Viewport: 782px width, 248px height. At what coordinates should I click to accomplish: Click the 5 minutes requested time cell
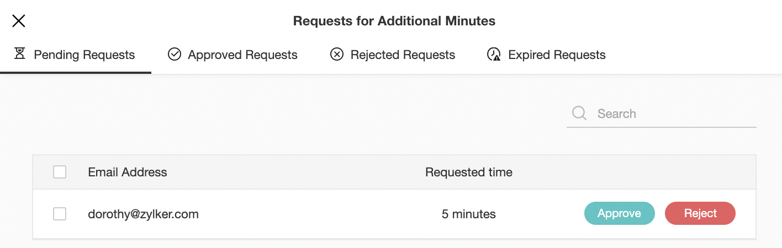point(469,214)
